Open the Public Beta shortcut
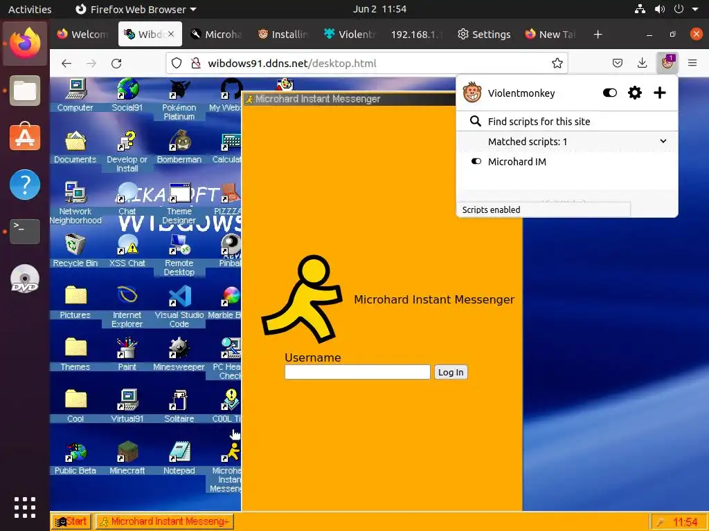 (75, 458)
